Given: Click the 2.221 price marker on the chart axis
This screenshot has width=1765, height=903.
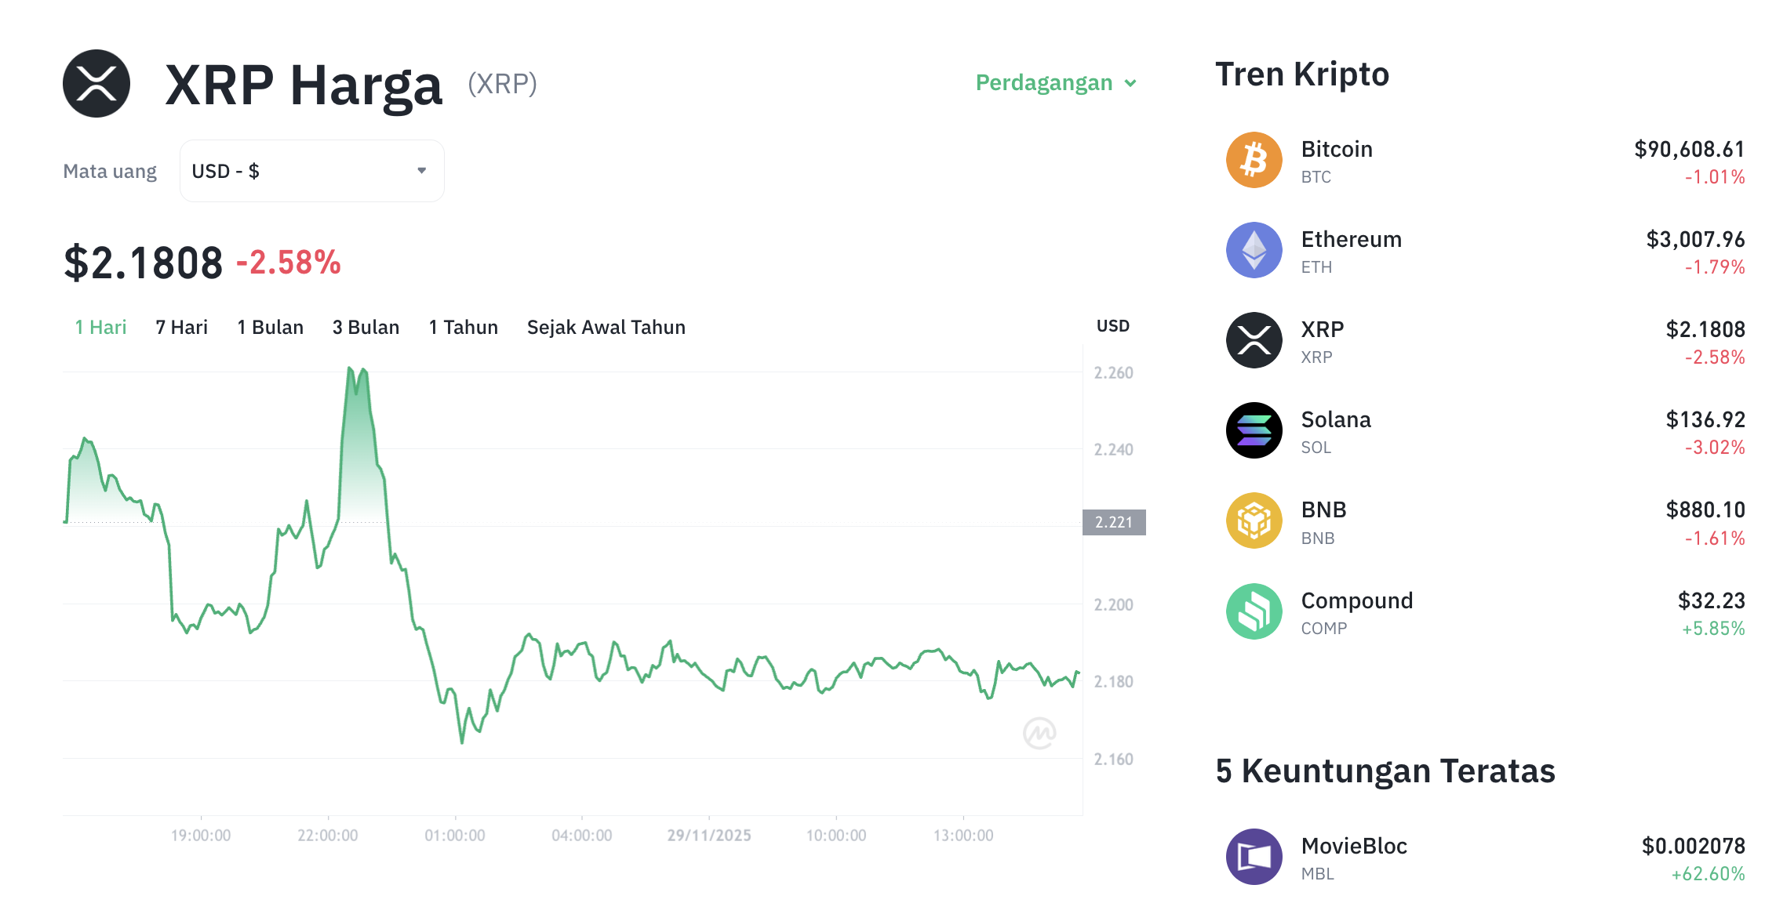Looking at the screenshot, I should (x=1114, y=522).
